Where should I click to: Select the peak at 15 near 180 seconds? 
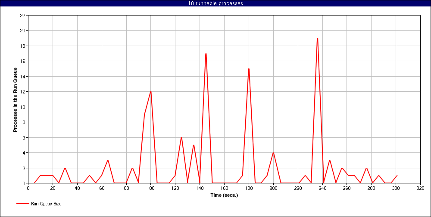(249, 68)
